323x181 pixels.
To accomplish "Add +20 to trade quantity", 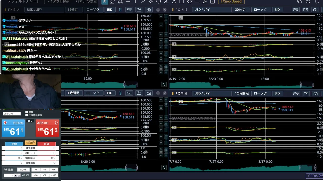I will [36, 175].
